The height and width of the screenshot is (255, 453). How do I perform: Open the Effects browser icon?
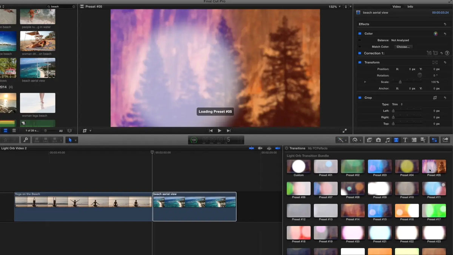click(x=369, y=140)
